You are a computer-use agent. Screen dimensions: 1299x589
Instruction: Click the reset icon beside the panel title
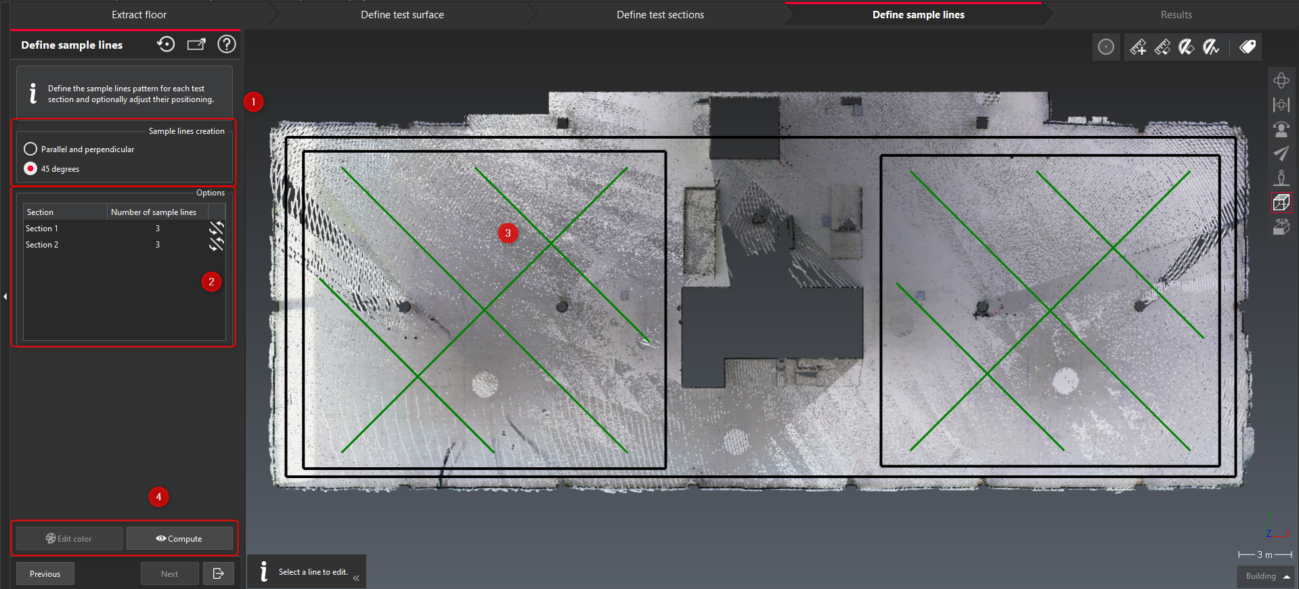166,45
